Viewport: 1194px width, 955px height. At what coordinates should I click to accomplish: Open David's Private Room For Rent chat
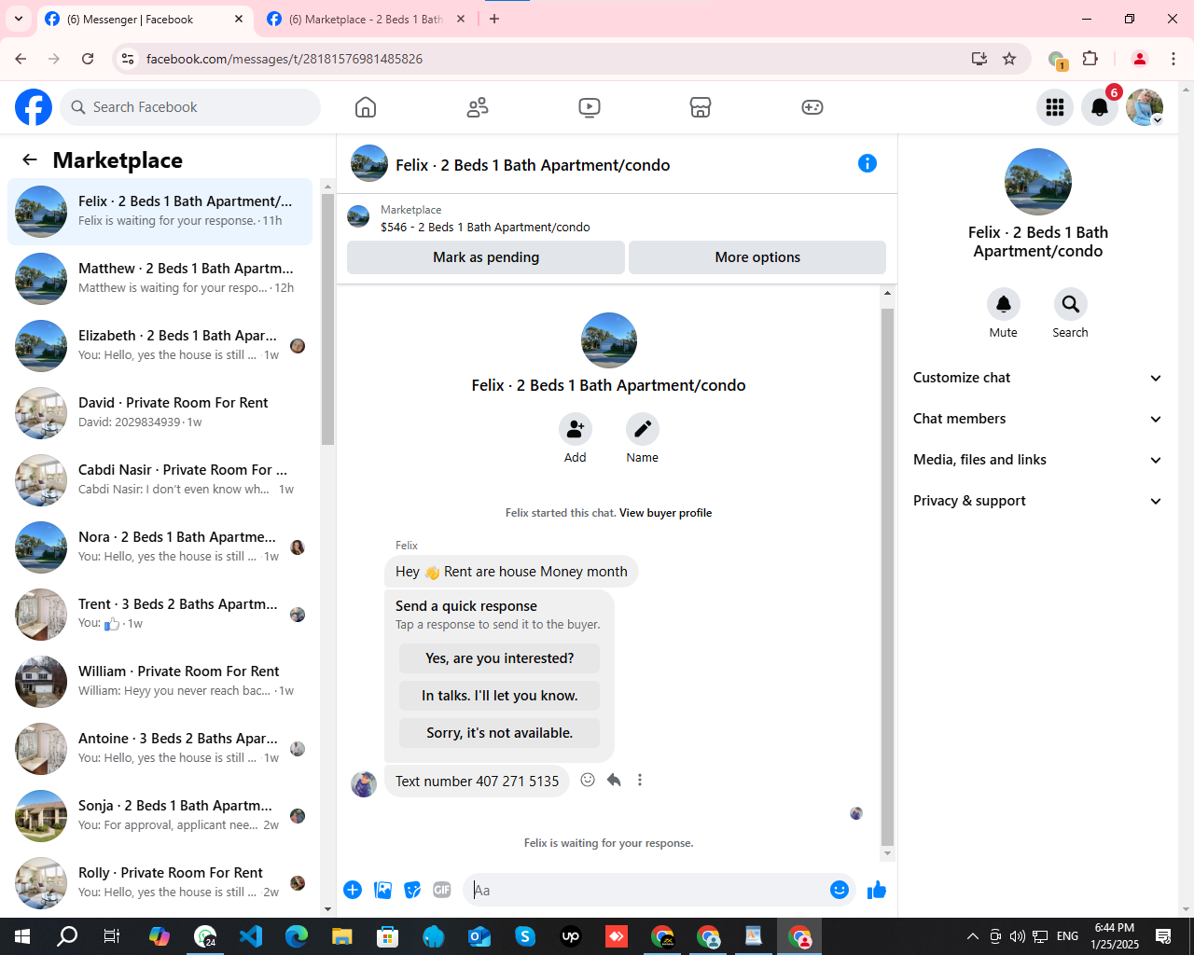(160, 413)
